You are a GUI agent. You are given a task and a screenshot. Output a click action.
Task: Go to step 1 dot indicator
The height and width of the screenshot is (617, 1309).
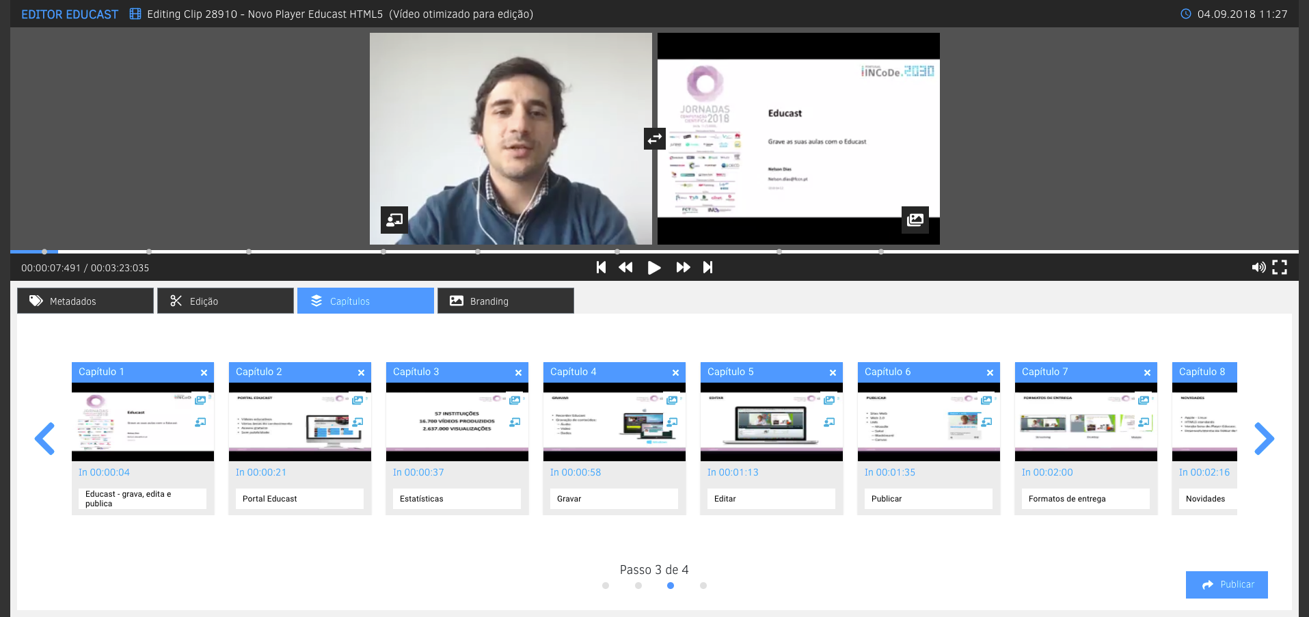[x=606, y=586]
